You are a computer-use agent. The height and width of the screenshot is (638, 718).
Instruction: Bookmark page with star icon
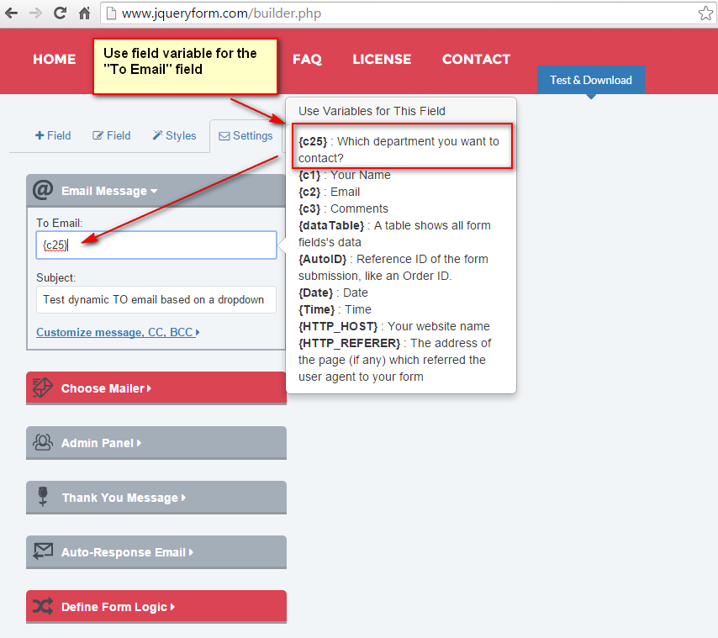tap(705, 13)
